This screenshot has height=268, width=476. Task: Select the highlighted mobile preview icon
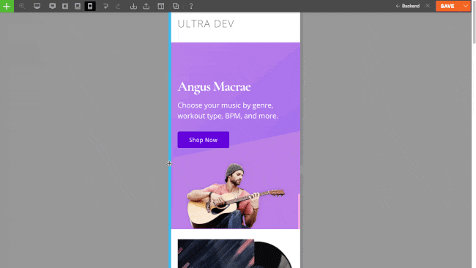(x=90, y=6)
